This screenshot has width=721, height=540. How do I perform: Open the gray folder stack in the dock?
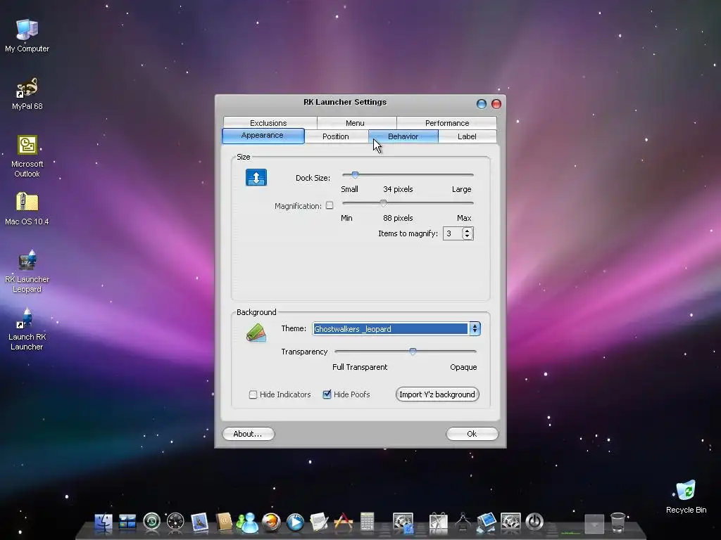pyautogui.click(x=594, y=523)
